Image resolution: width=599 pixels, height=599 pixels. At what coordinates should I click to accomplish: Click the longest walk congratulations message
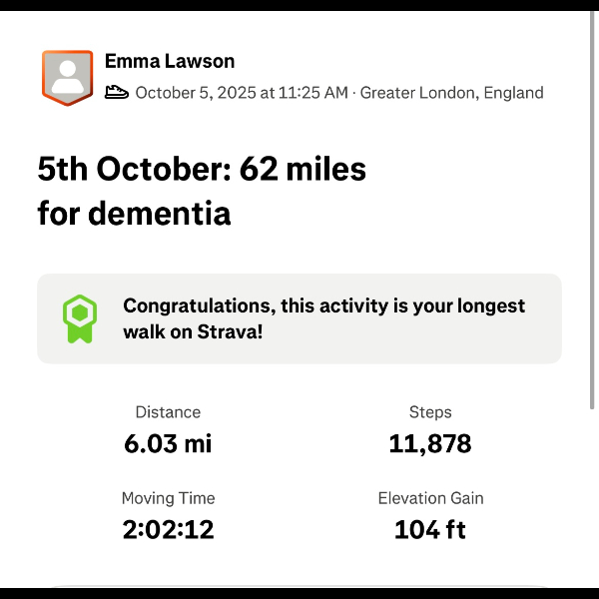[323, 318]
